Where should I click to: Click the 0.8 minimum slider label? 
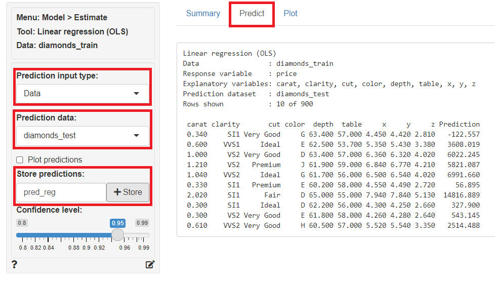[x=21, y=223]
